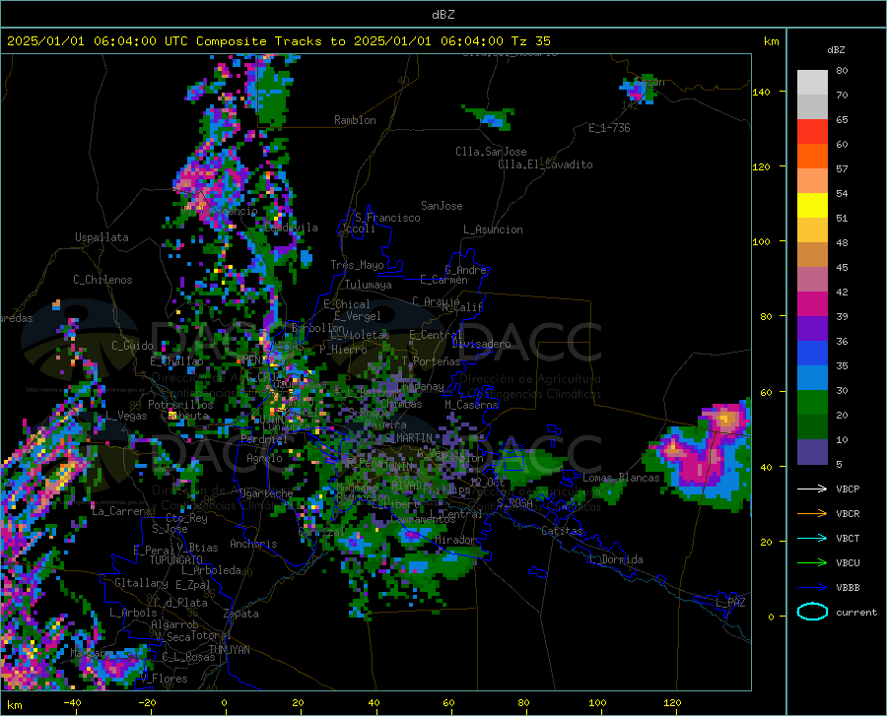Select the purple 39–36 dBZ swatch
The height and width of the screenshot is (716, 887).
(x=812, y=329)
